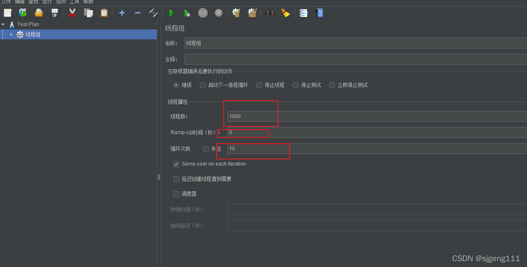Image resolution: width=527 pixels, height=267 pixels.
Task: Click the 循环次数 field showing 10
Action: [x=377, y=149]
